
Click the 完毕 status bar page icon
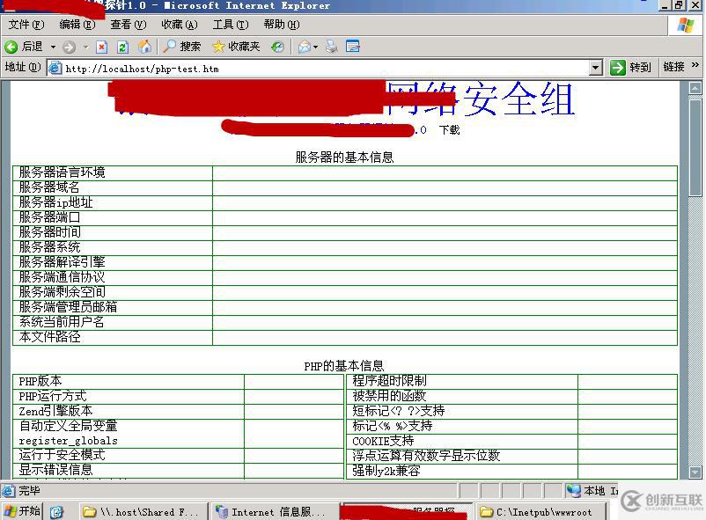9,491
